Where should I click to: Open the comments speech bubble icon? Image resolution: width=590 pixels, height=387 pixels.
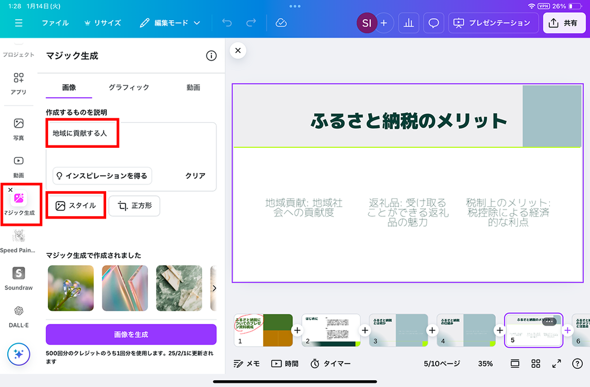[x=433, y=23]
